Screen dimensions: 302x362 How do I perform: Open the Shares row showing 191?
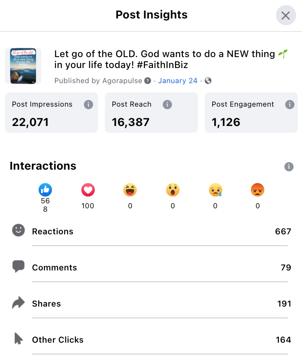(x=151, y=303)
